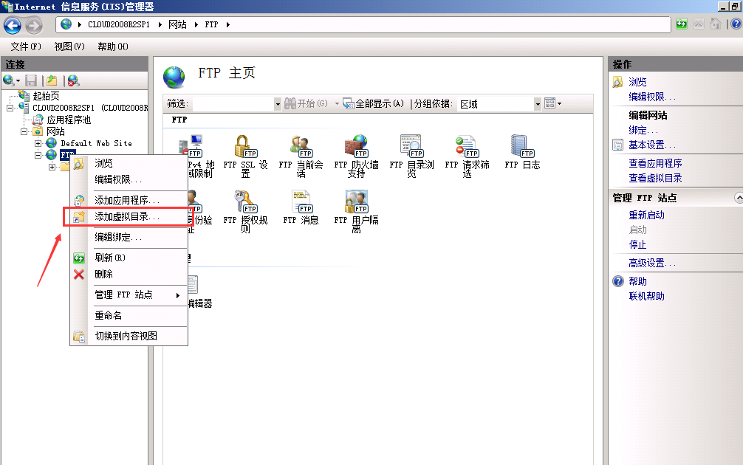Open the connection icon's dropdown arrow
This screenshot has height=465, width=743.
click(18, 81)
